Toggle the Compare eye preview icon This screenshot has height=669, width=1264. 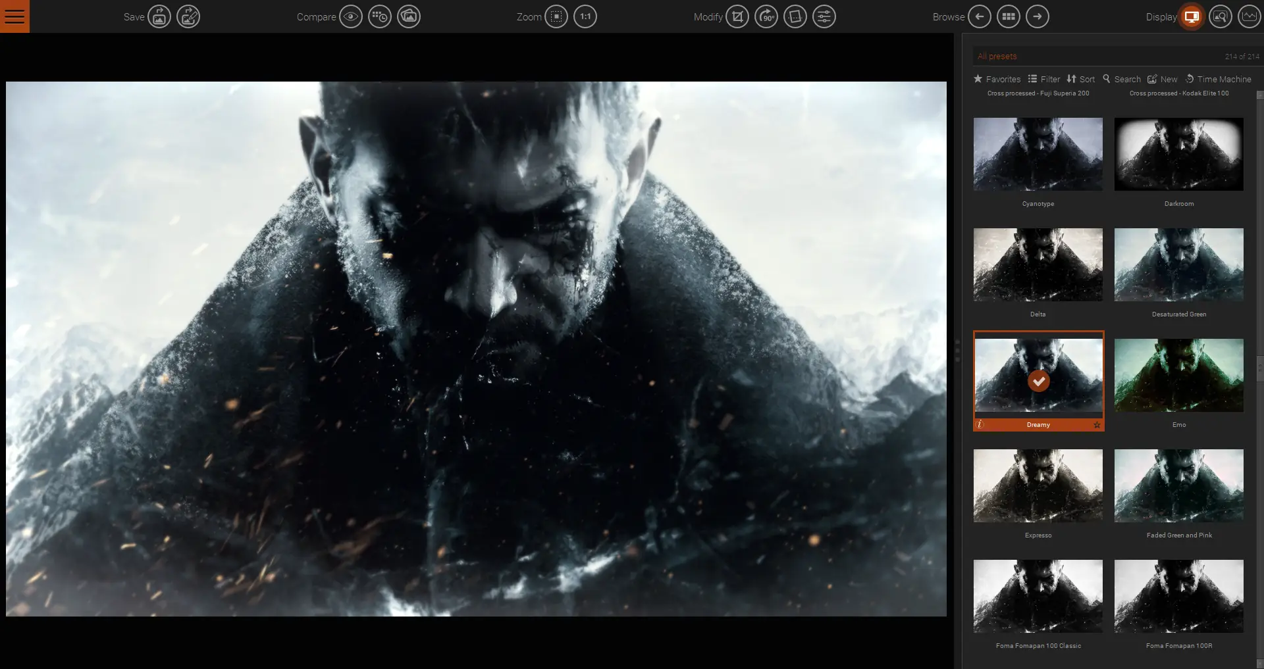(351, 16)
